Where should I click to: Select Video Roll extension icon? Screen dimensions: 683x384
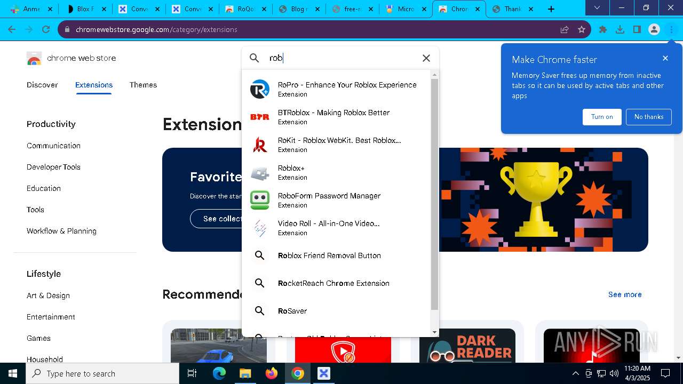click(260, 228)
